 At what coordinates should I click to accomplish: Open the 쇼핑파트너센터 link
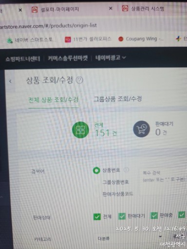coord(22,59)
